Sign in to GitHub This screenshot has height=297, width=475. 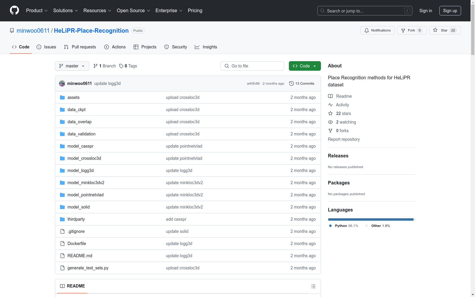(x=426, y=11)
